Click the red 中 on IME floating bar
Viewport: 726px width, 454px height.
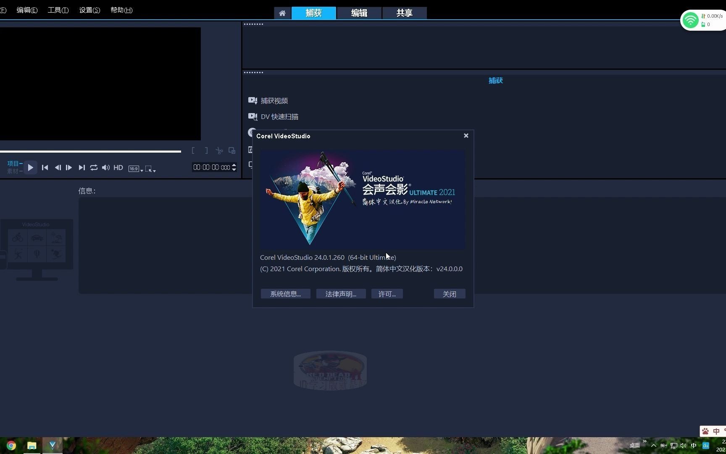pyautogui.click(x=716, y=431)
